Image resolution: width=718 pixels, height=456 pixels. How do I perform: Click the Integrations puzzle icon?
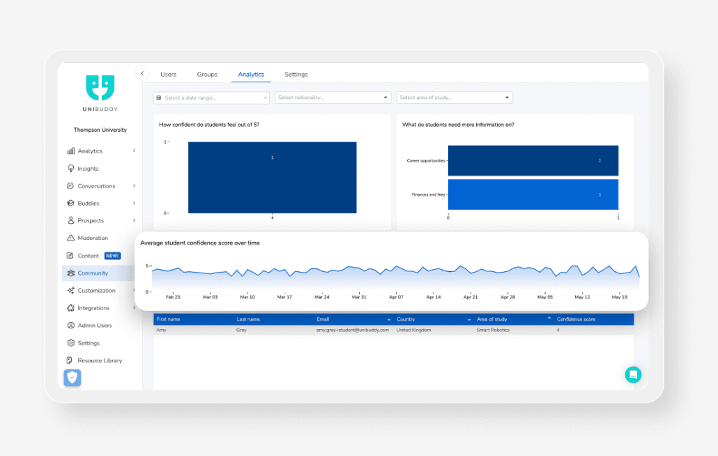(70, 307)
